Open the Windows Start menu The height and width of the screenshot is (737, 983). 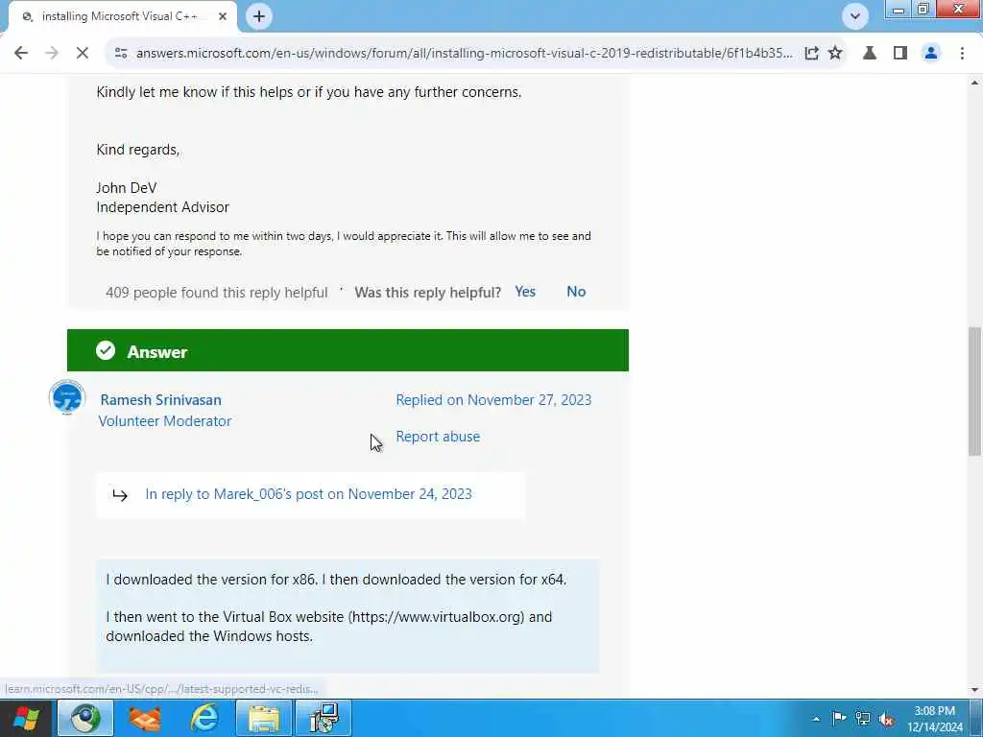26,718
